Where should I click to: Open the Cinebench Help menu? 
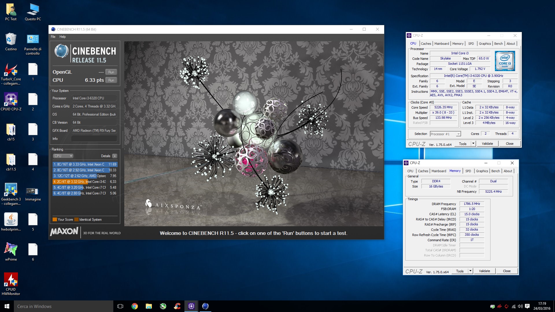[62, 37]
